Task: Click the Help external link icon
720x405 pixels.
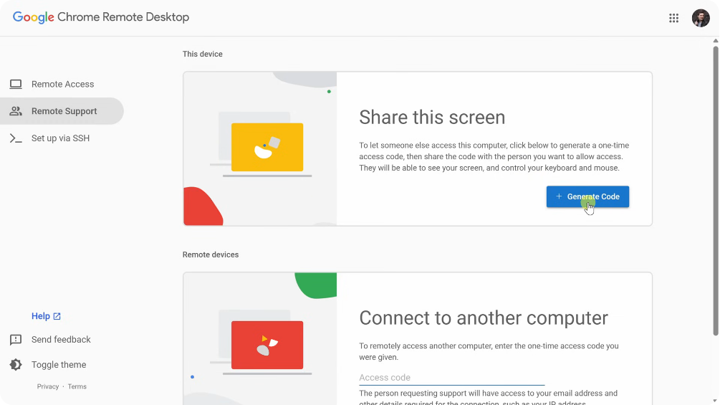Action: pyautogui.click(x=57, y=316)
